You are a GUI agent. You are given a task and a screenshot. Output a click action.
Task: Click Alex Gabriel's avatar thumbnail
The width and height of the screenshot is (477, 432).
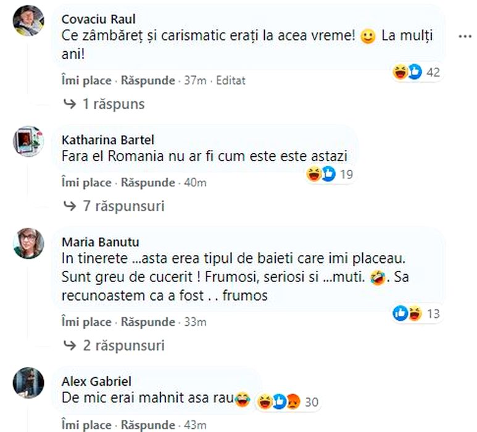[x=28, y=383]
